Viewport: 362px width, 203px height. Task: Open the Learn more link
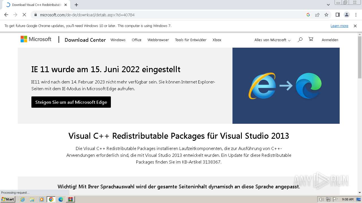[x=339, y=26]
